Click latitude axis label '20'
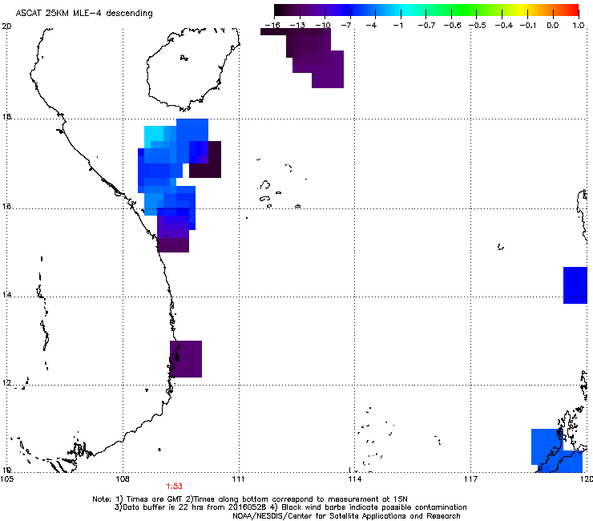 (x=6, y=26)
